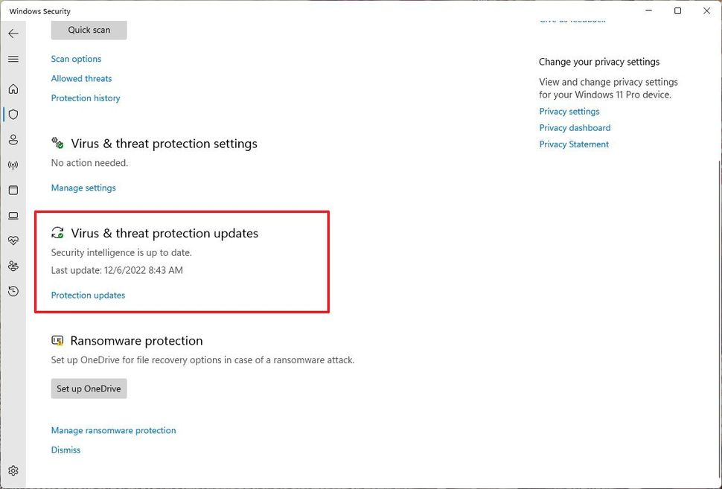This screenshot has width=722, height=489.
Task: Open Device performance & health heart icon
Action: pos(13,240)
